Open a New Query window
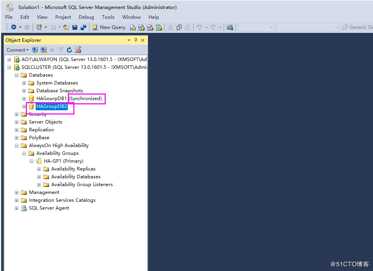373x271 pixels. [109, 27]
